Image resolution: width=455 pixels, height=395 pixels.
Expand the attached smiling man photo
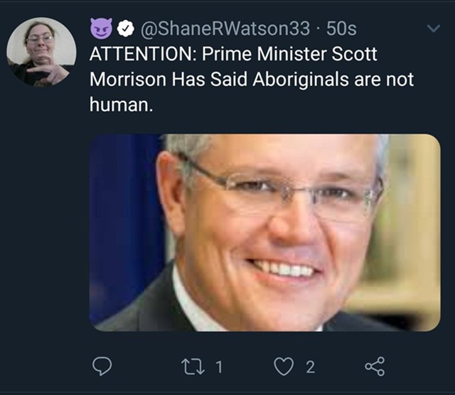point(265,232)
